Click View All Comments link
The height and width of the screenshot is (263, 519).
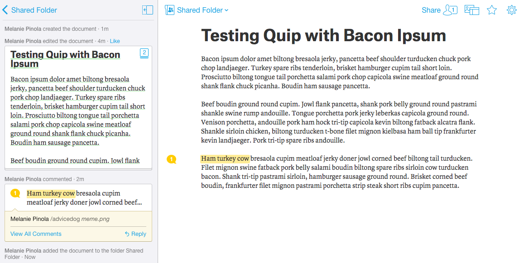pyautogui.click(x=36, y=234)
